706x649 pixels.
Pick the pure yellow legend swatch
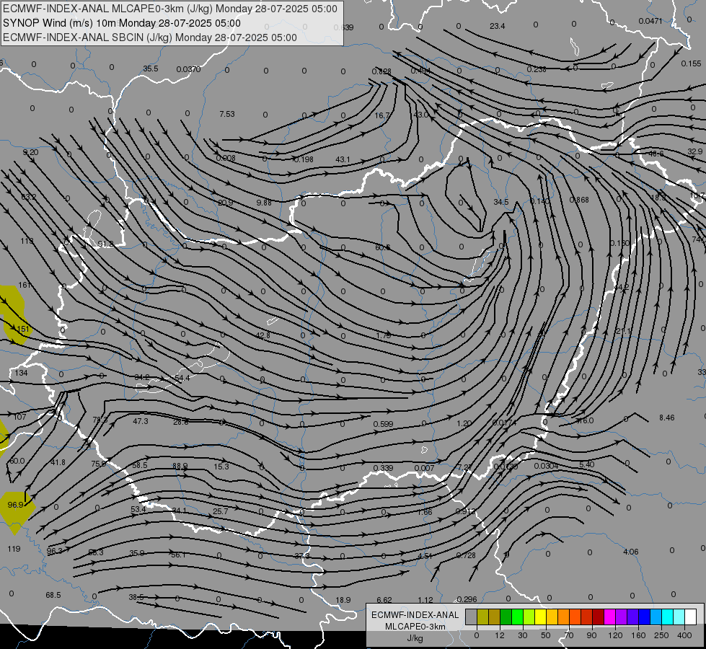point(541,617)
